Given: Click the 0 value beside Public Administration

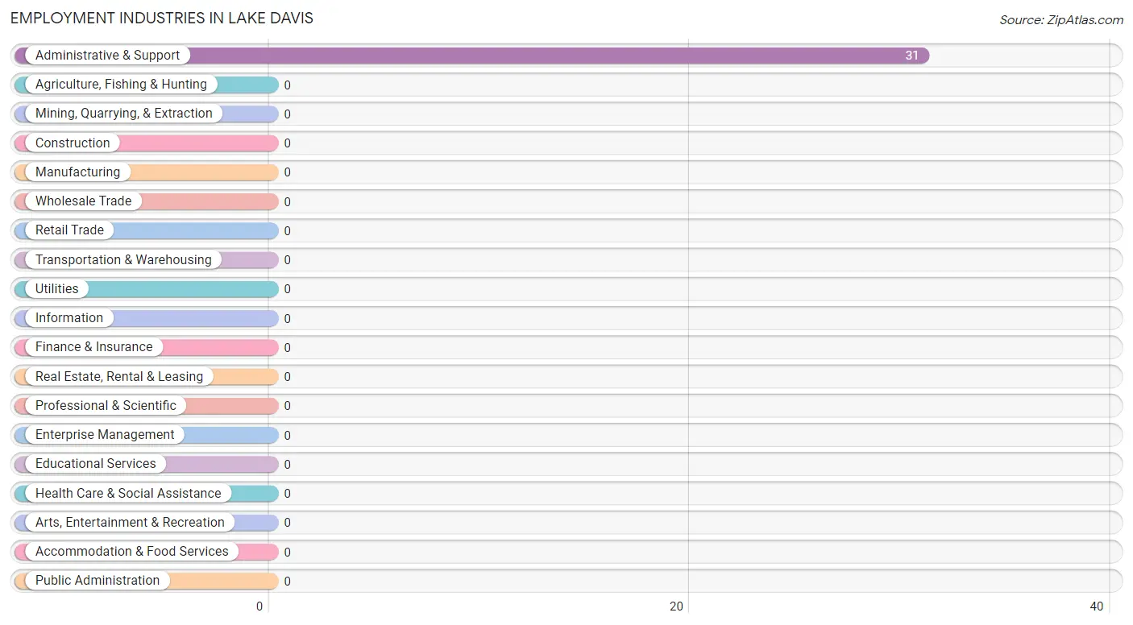Looking at the screenshot, I should [x=287, y=582].
